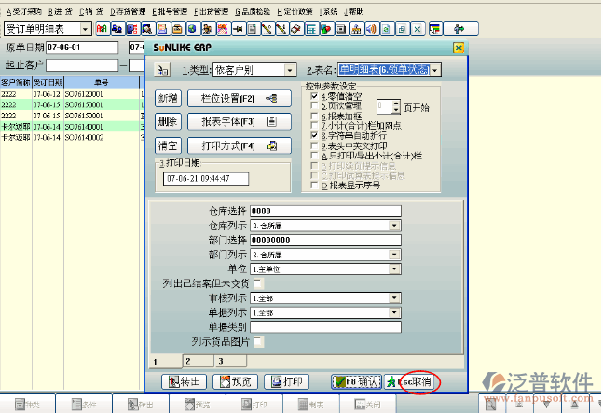The width and height of the screenshot is (603, 413).
Task: Confirm with the F8 确认 button
Action: (x=355, y=381)
